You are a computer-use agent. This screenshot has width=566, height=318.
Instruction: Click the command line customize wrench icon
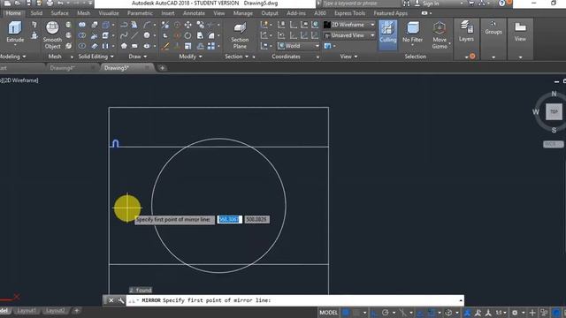pyautogui.click(x=120, y=300)
